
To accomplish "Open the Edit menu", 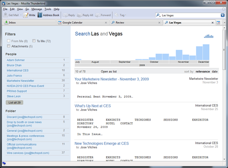I will click(12, 9).
